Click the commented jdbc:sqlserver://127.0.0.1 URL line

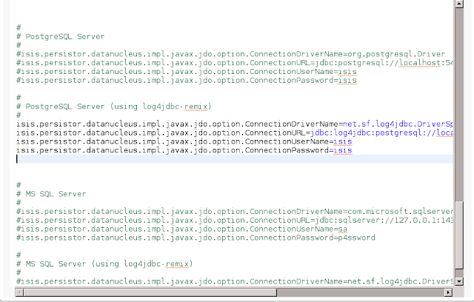(235, 220)
